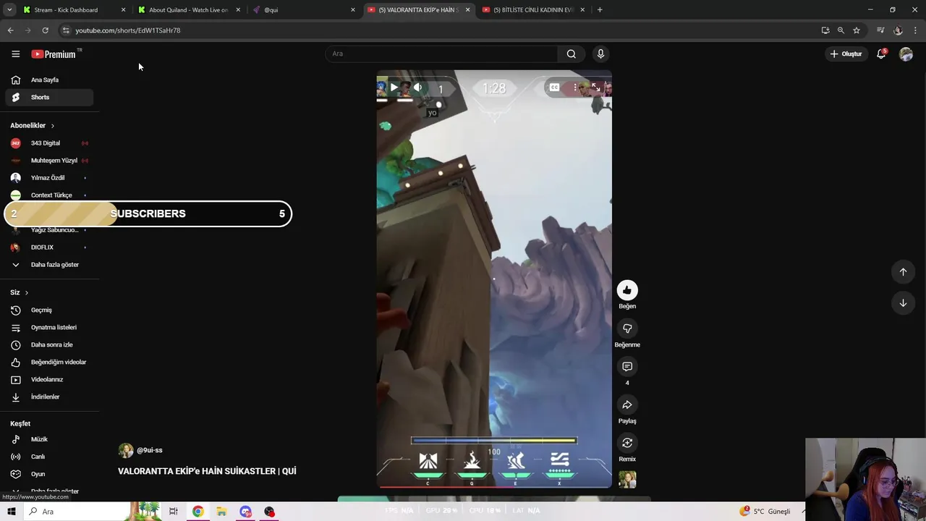
Task: Close the @qui browser tab
Action: 353,10
